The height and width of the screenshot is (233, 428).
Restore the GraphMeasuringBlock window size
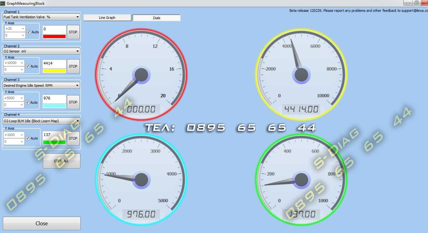coord(416,3)
